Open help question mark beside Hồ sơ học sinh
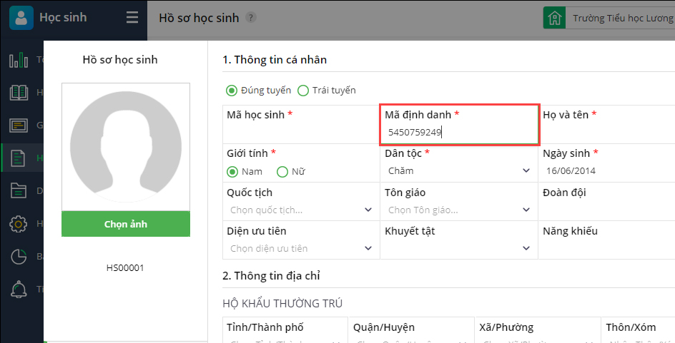 click(251, 18)
